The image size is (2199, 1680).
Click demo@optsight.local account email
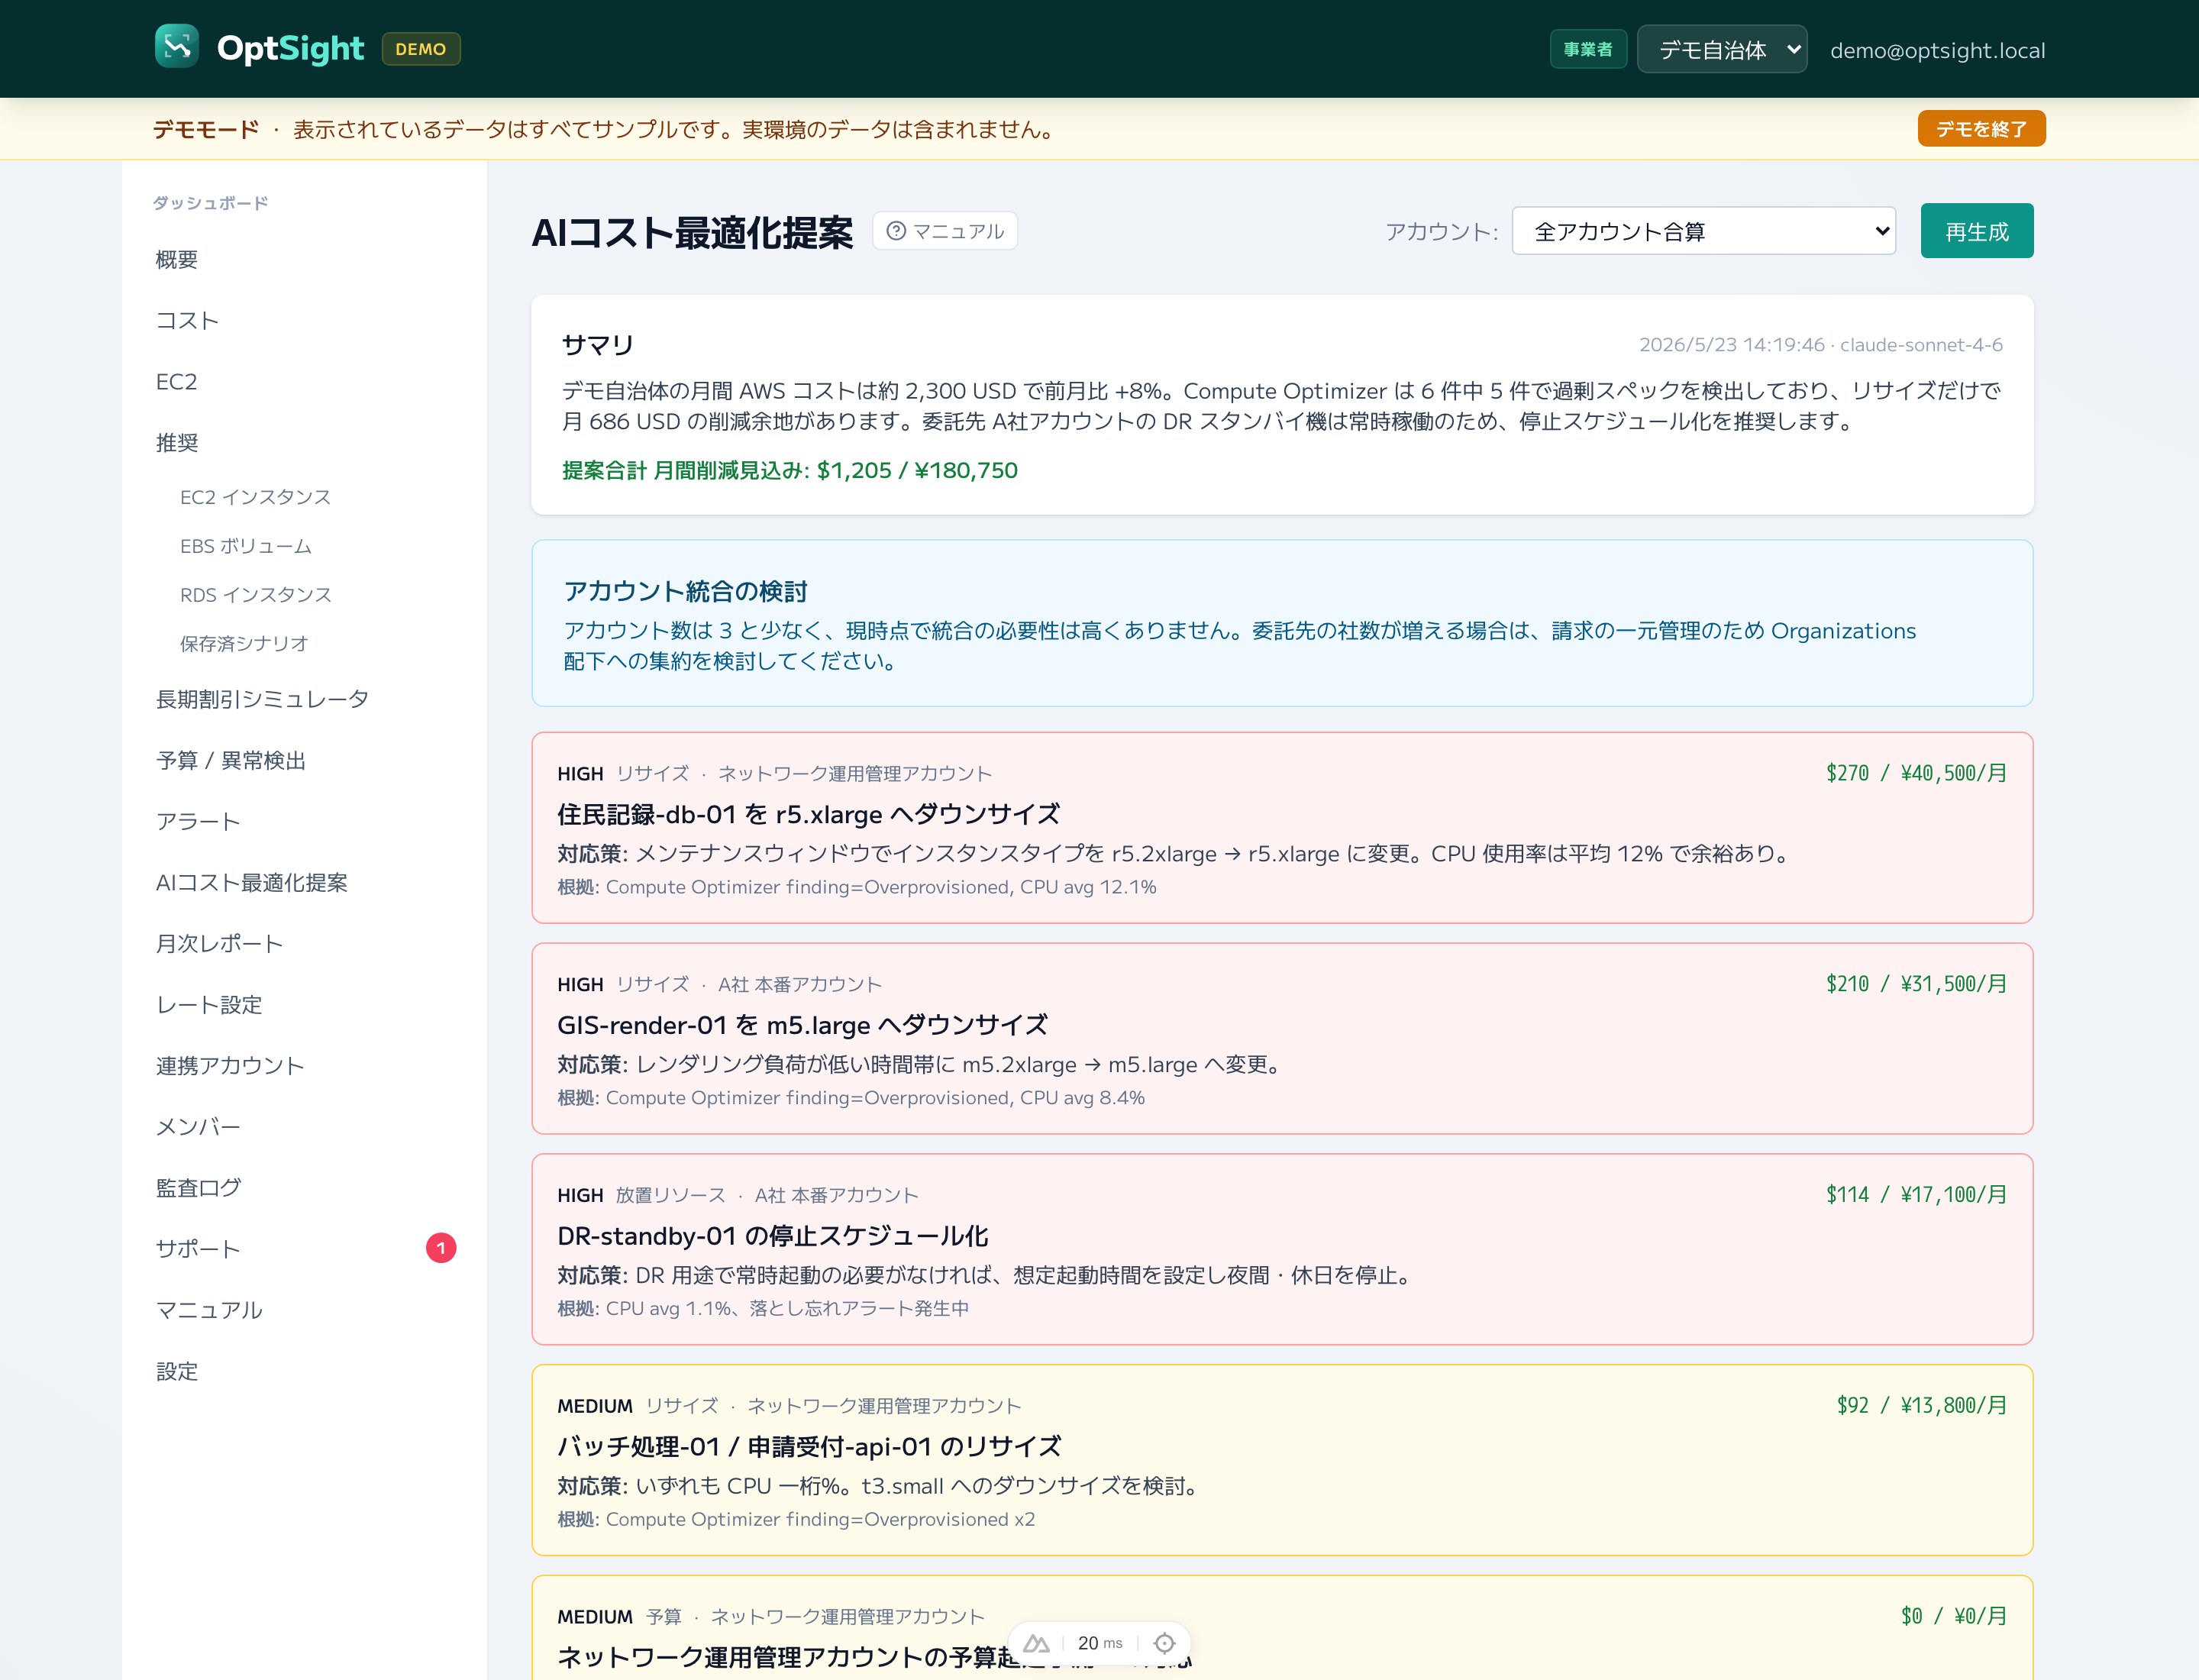coord(1937,50)
